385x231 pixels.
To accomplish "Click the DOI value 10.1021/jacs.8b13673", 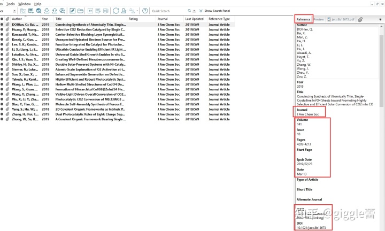I will pos(311,228).
